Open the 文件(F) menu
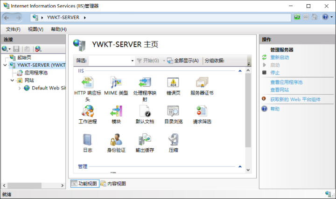Screen dimensions: 336x199 coord(13,29)
